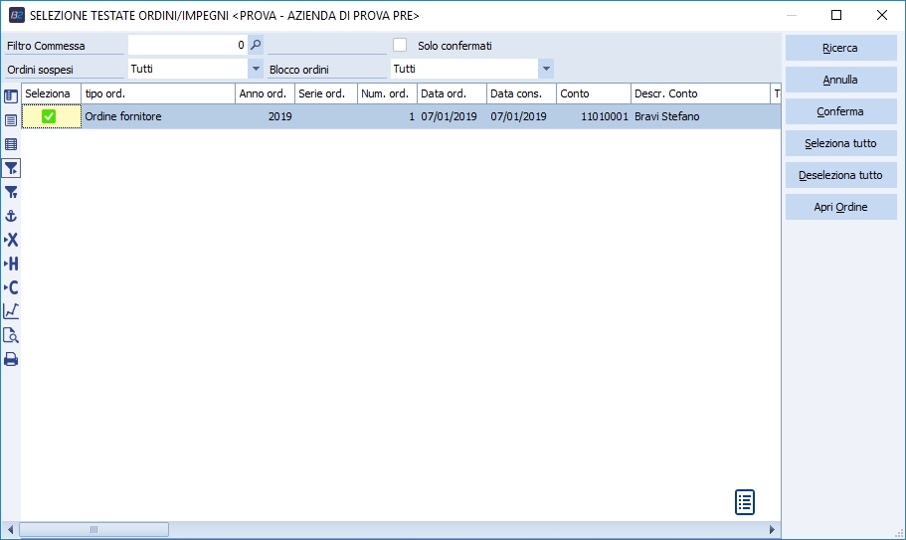Click the printer icon in left toolbar
Viewport: 906px width, 540px height.
click(11, 359)
